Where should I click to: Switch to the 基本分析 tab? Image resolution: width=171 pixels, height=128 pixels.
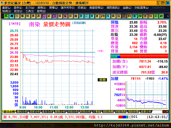(x=47, y=112)
